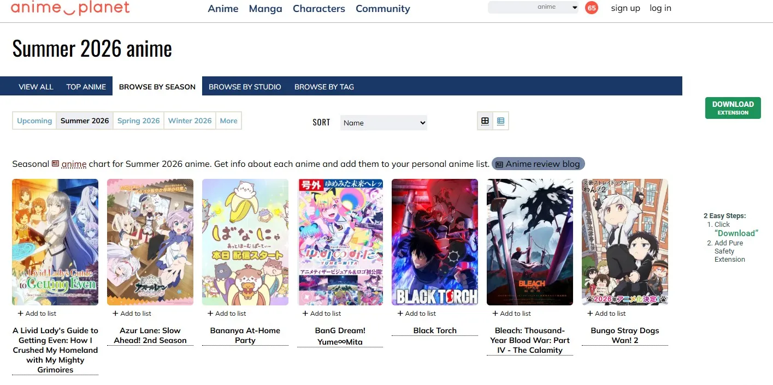The height and width of the screenshot is (385, 773).
Task: Add Bleach Thousand-Year Blood War to list
Action: click(512, 314)
